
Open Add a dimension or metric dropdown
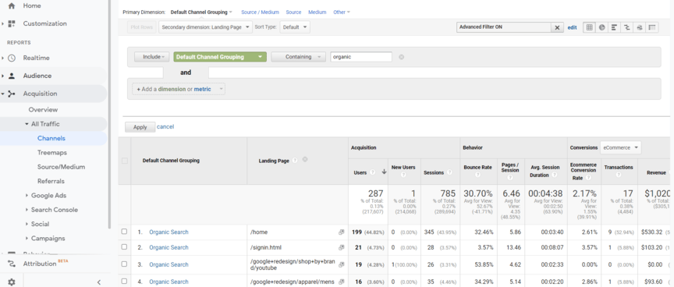[x=179, y=89]
